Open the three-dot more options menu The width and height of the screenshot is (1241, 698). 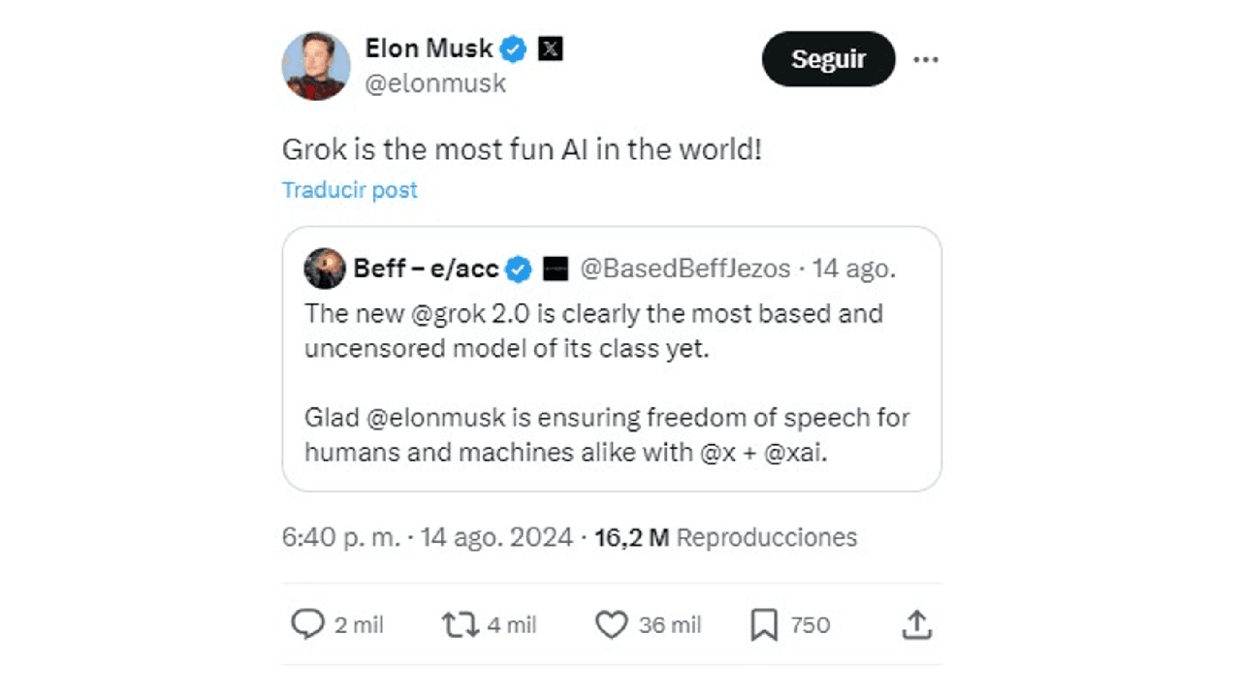[x=926, y=60]
